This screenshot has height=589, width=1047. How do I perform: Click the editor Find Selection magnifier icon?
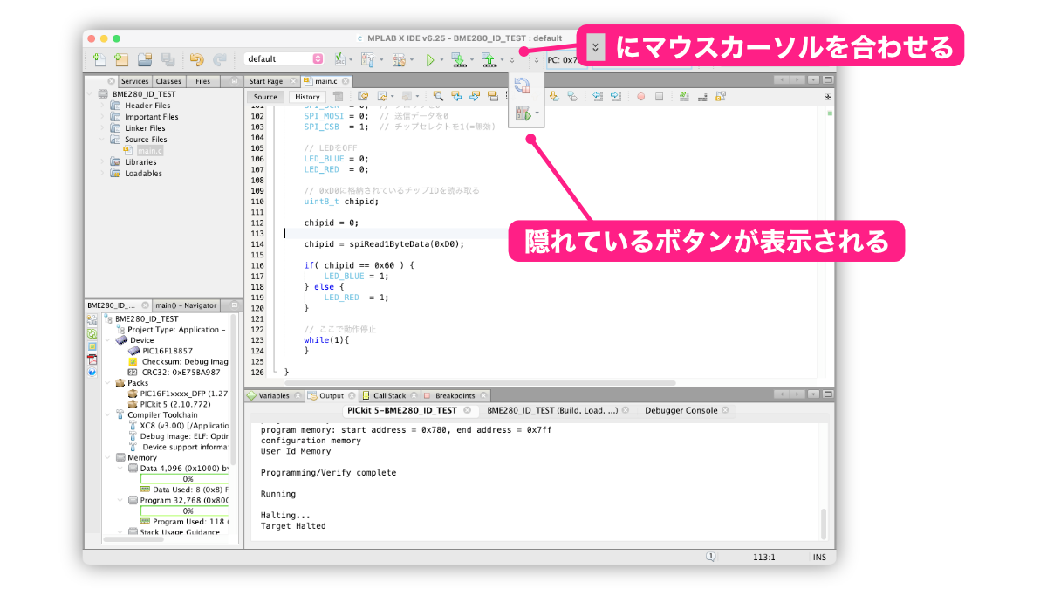[x=438, y=96]
